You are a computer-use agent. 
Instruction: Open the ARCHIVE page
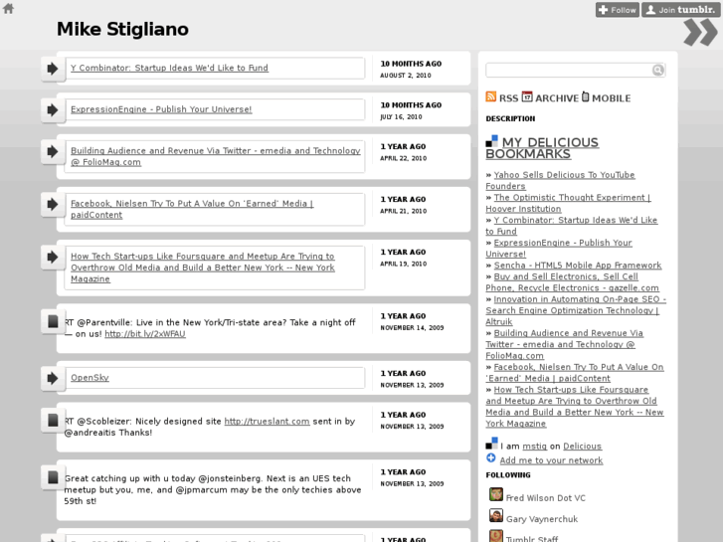tap(557, 98)
